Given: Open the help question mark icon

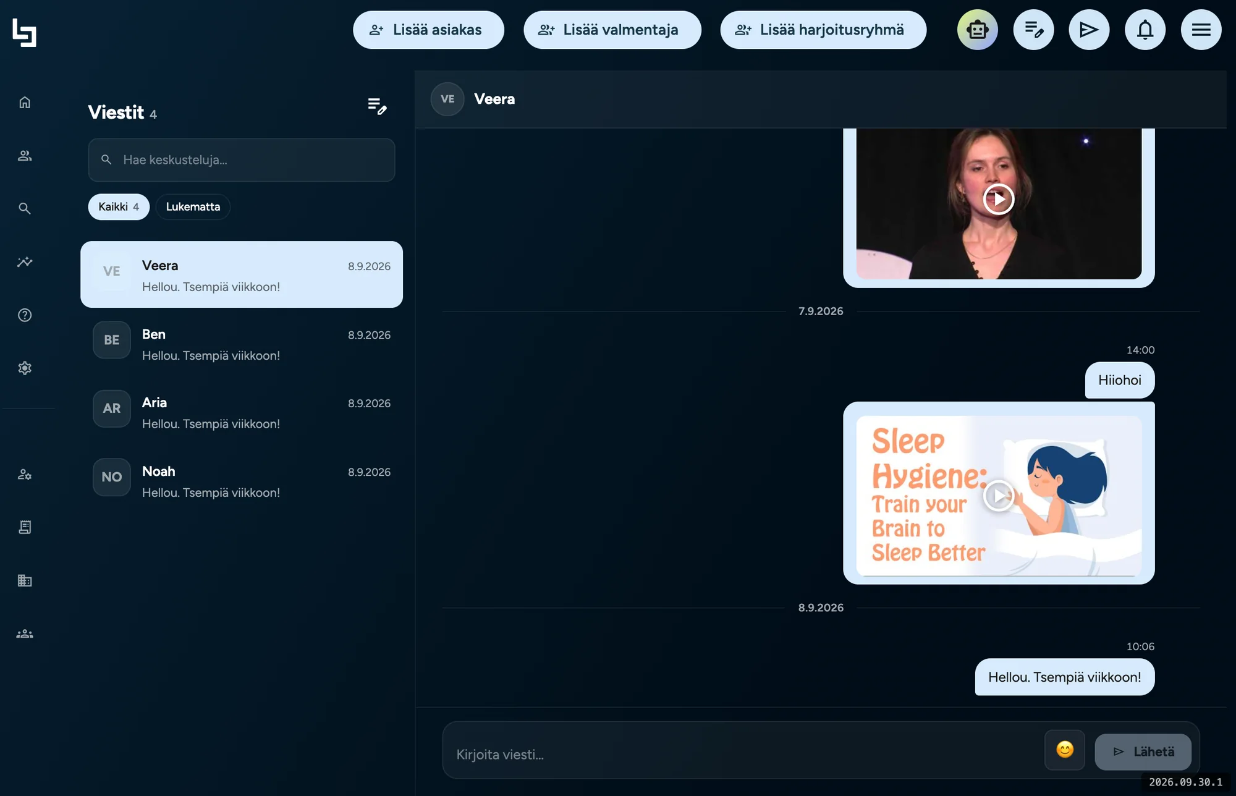Looking at the screenshot, I should [25, 315].
